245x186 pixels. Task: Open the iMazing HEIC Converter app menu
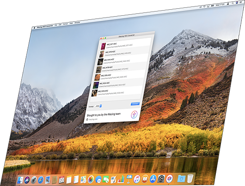tap(45, 26)
